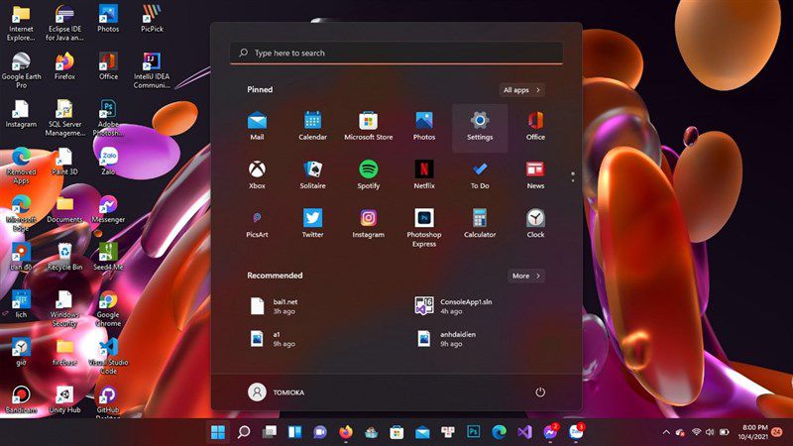Open Photoshop from the taskbar
Screen dimensions: 793x446
click(474, 432)
